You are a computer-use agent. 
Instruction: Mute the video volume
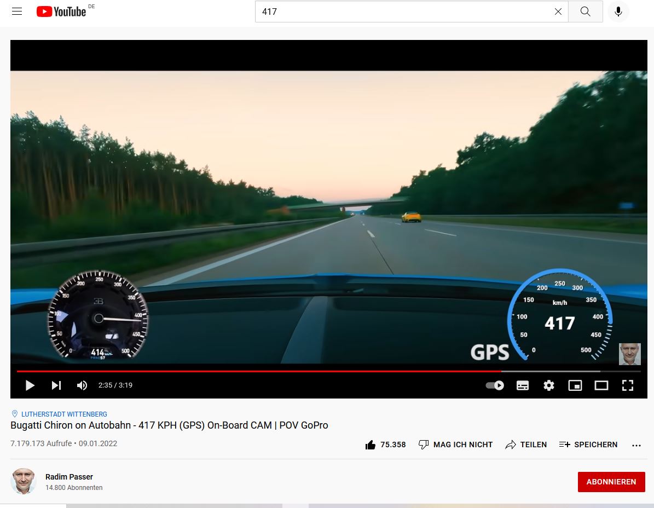click(x=82, y=385)
